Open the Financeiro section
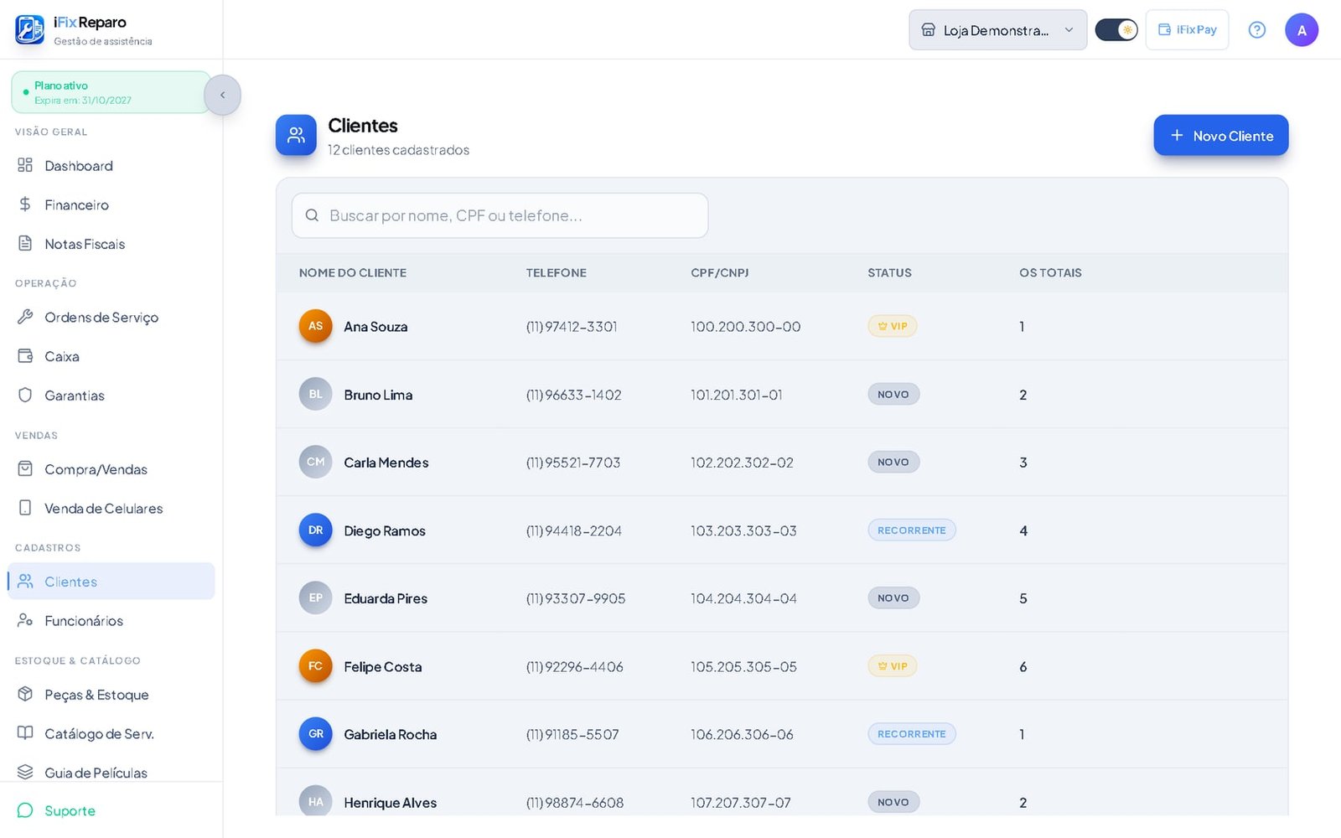Viewport: 1341px width, 838px height. [x=111, y=204]
